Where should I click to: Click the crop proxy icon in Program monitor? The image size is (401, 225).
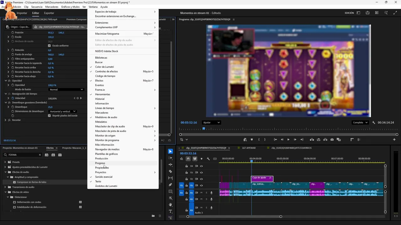coord(182,140)
